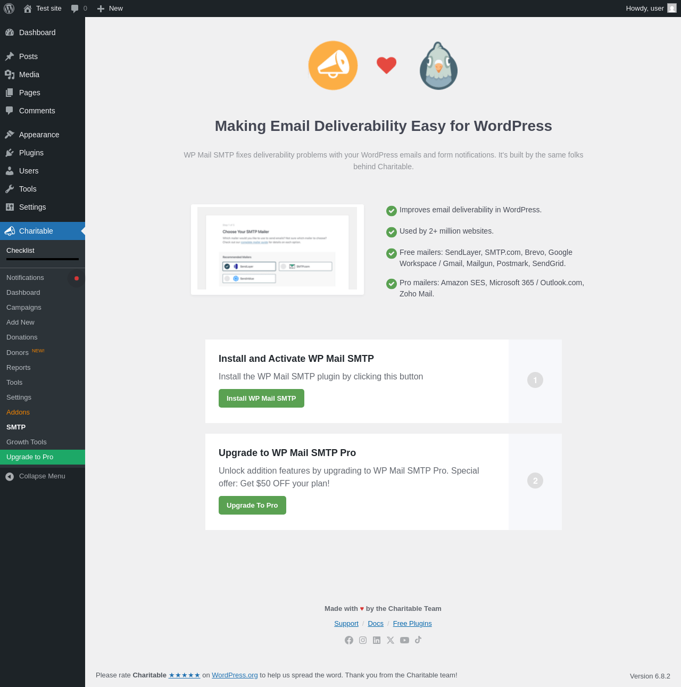Go to Campaigns submenu

(x=24, y=308)
